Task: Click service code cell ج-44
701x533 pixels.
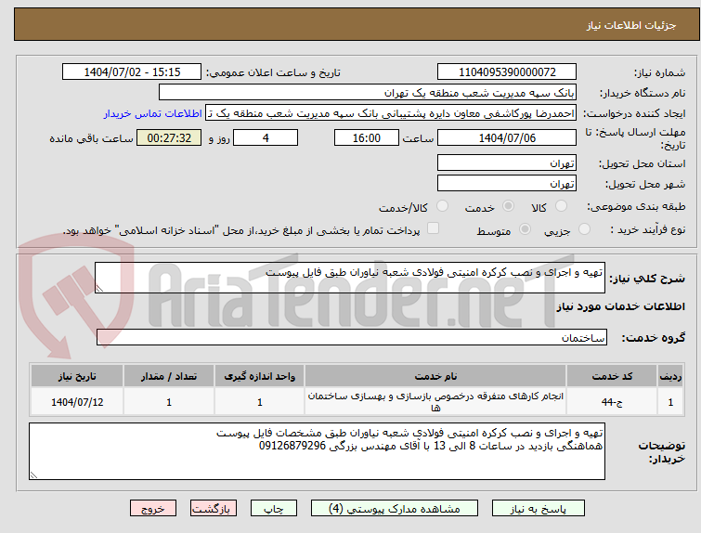Action: pyautogui.click(x=611, y=402)
